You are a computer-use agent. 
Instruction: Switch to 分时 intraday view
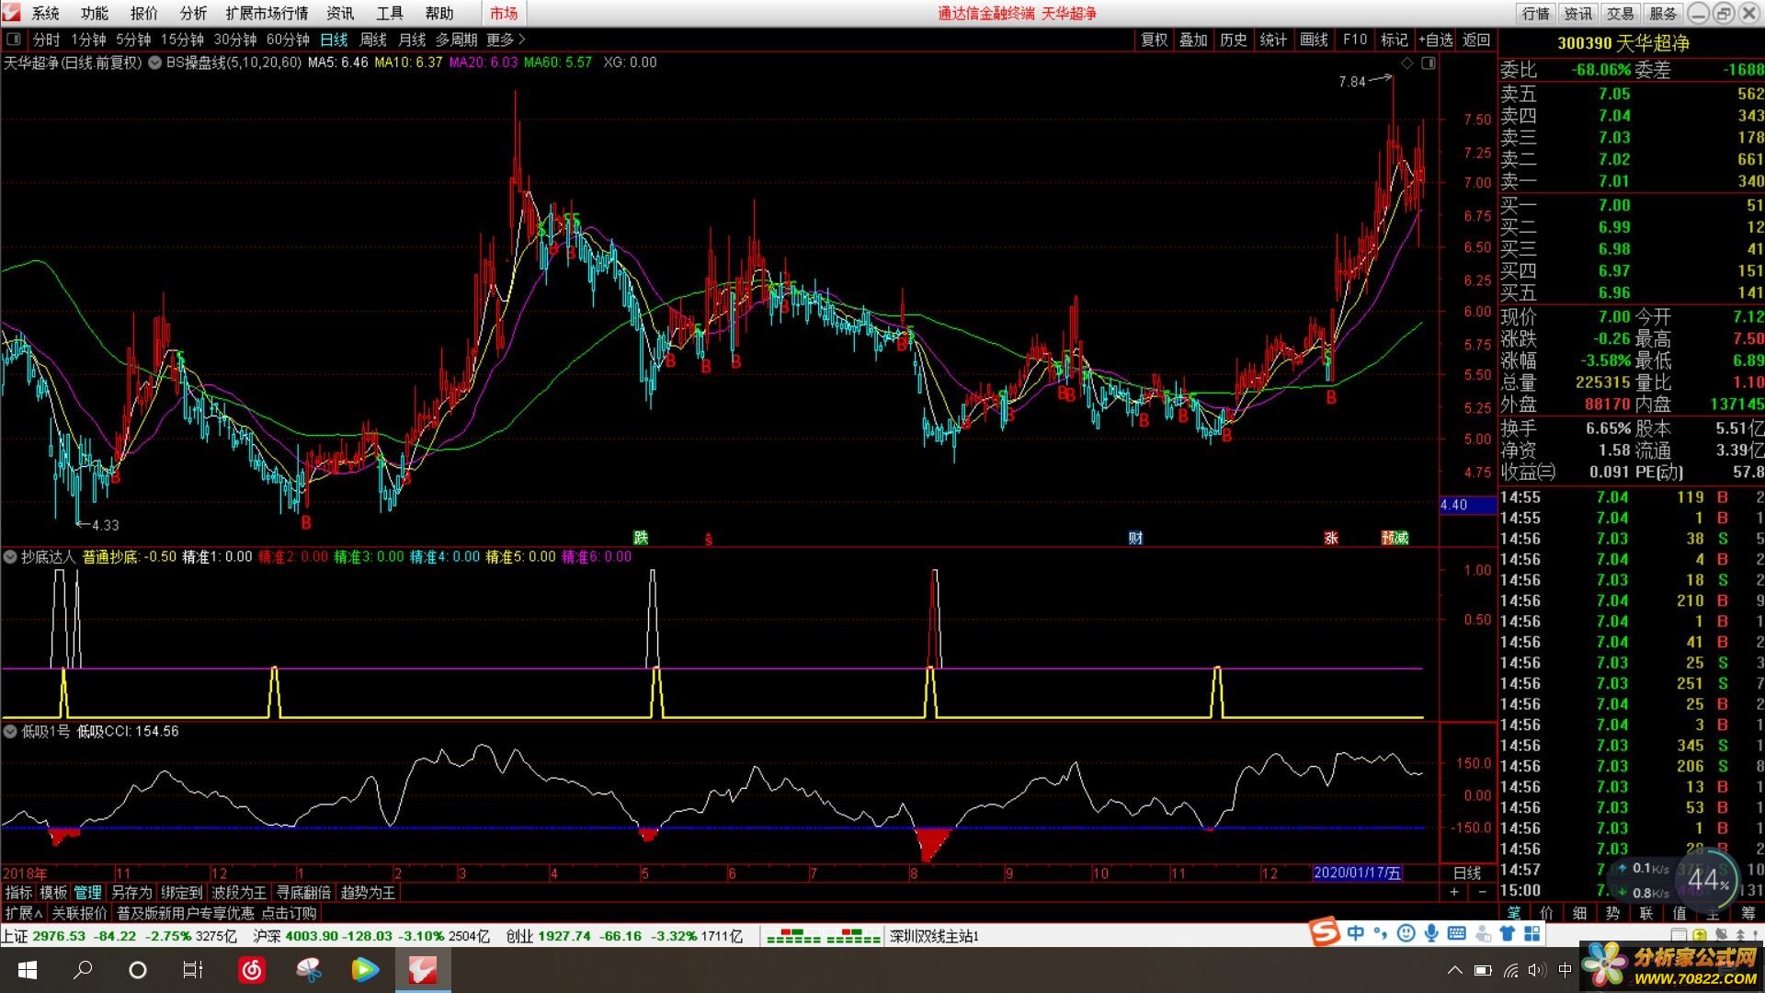pyautogui.click(x=46, y=40)
